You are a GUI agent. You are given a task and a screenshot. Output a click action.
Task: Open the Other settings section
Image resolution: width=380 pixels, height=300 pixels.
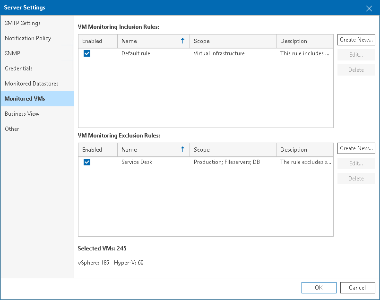(x=12, y=129)
